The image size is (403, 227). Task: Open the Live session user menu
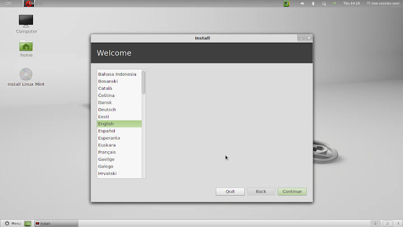[383, 3]
